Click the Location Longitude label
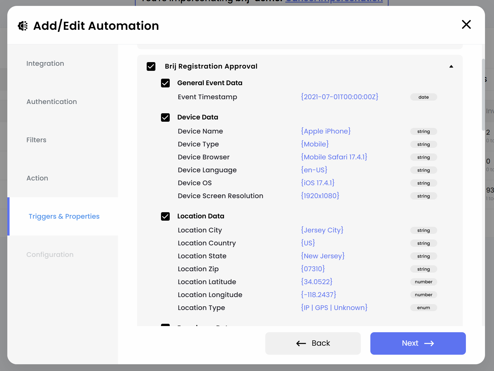This screenshot has height=371, width=494. [x=210, y=295]
